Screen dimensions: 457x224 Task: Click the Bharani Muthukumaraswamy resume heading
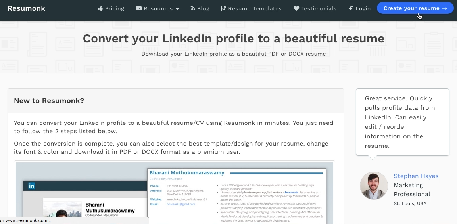coord(187,173)
